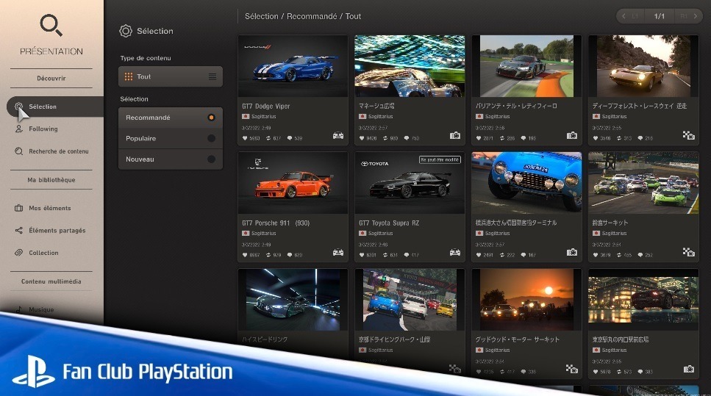Click Sagittarius author on 鈴鹿サーキット card
The image size is (711, 396).
pyautogui.click(x=614, y=234)
